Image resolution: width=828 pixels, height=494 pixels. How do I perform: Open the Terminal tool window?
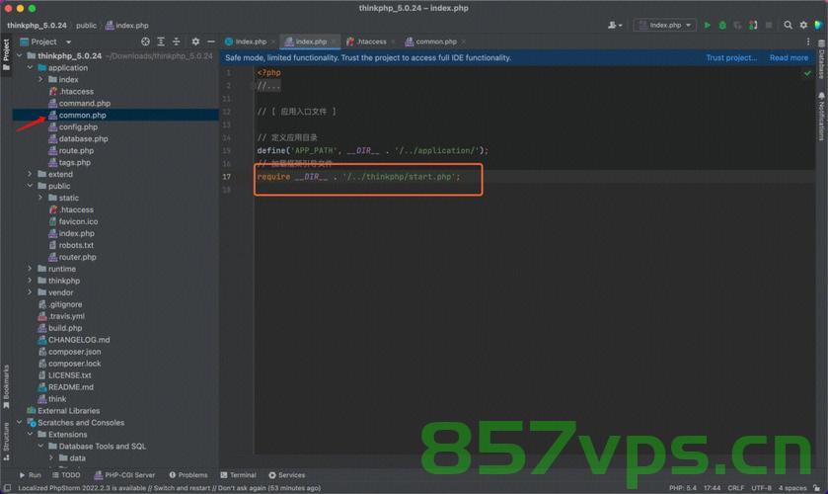point(238,475)
